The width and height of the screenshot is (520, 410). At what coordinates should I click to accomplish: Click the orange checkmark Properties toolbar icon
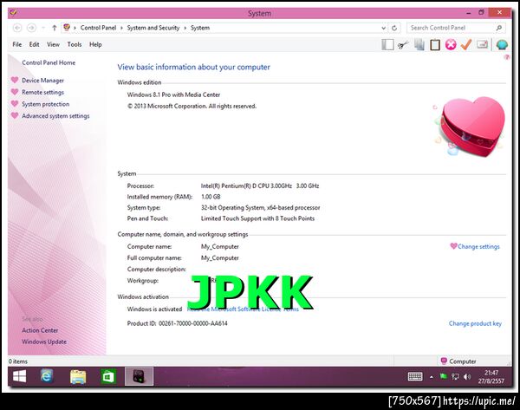click(466, 44)
